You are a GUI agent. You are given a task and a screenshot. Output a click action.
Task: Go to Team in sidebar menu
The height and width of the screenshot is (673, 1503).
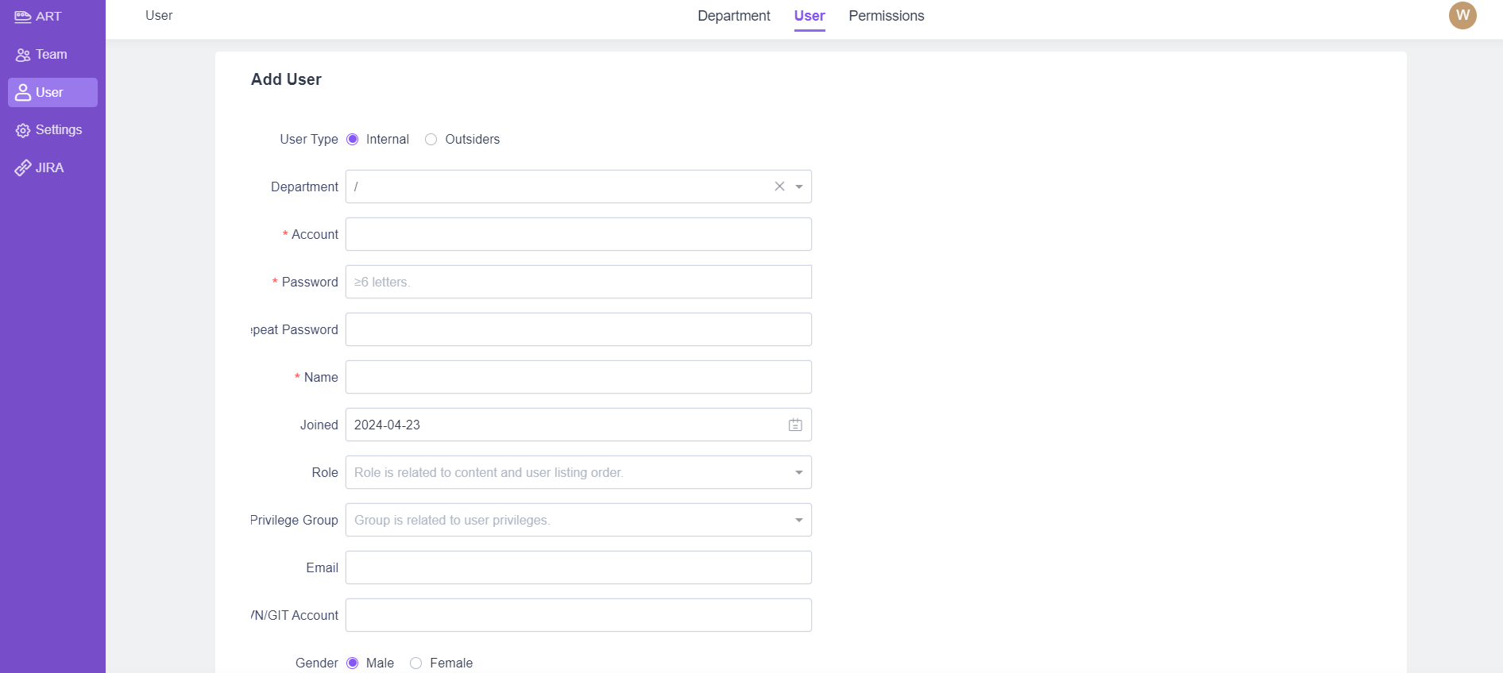[52, 55]
